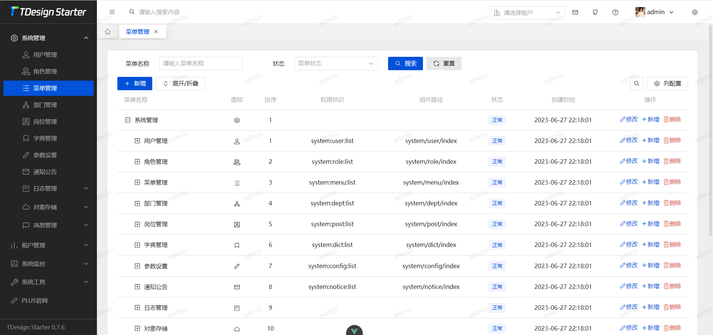Close the 菜单管理 tab
Screen dimensions: 713x335
(156, 32)
